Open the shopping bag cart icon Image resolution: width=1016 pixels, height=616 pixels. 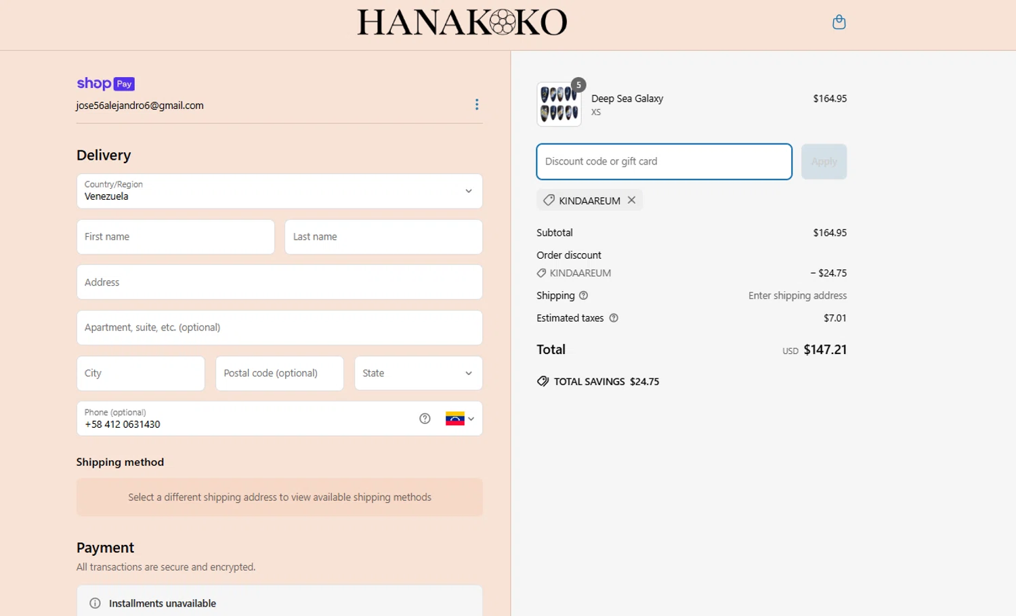pyautogui.click(x=839, y=22)
